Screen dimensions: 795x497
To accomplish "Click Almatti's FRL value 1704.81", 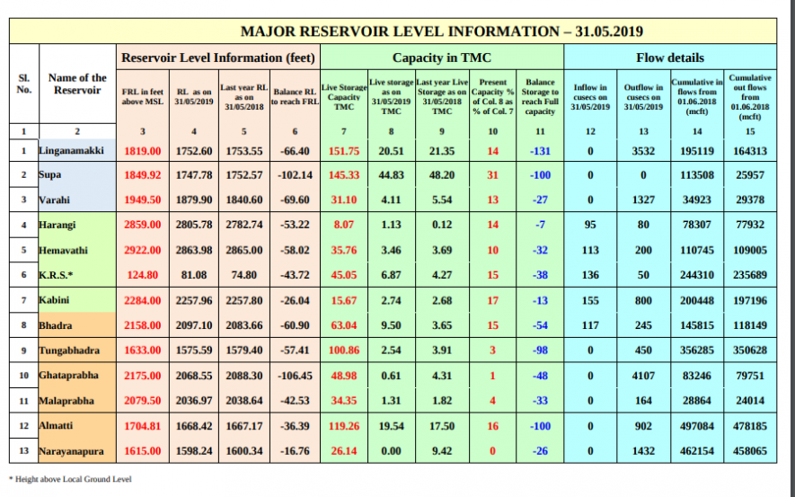I will pos(142,425).
